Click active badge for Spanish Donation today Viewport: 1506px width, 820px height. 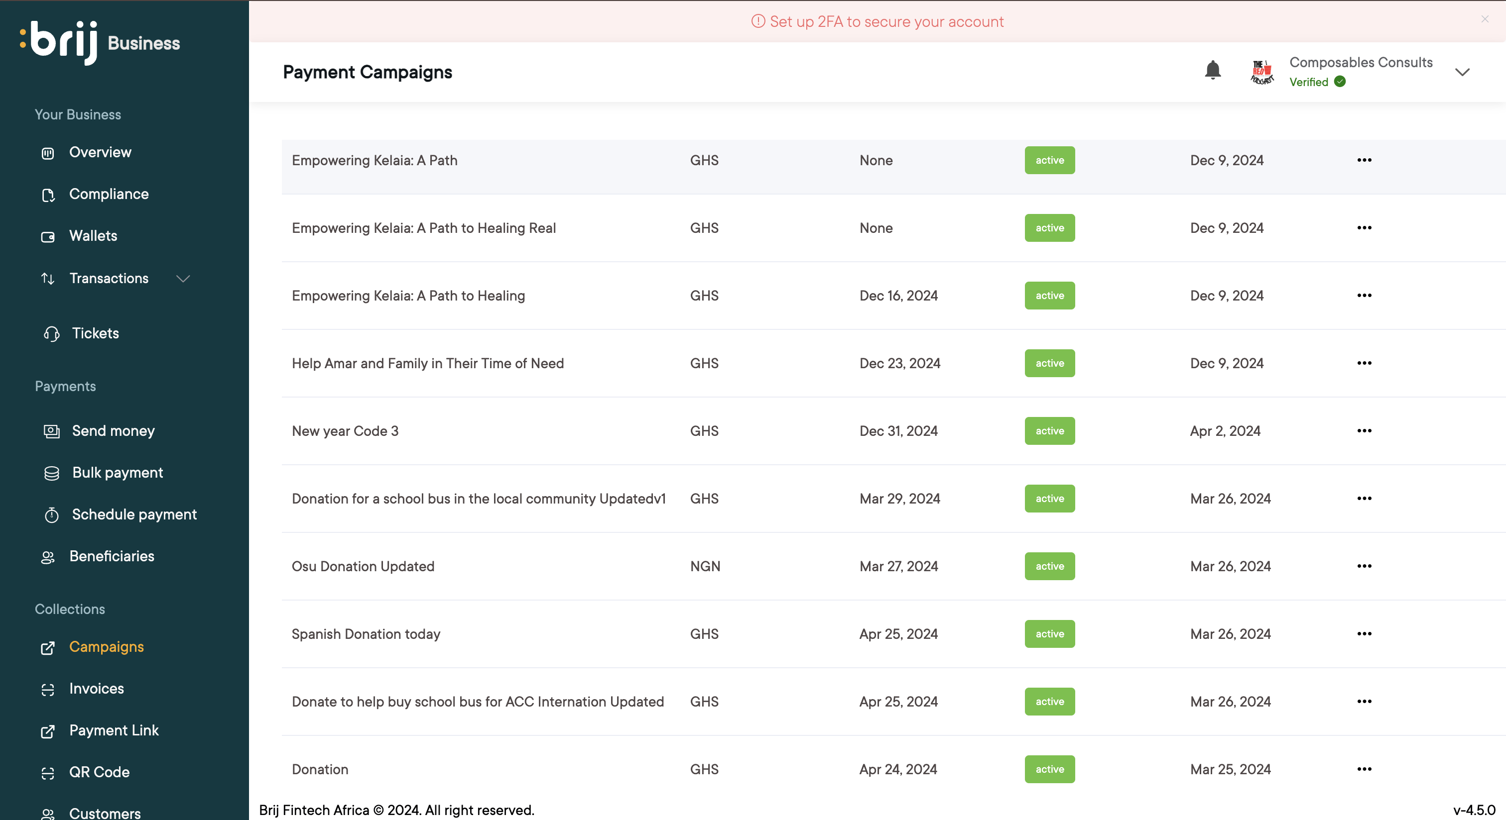pos(1049,634)
